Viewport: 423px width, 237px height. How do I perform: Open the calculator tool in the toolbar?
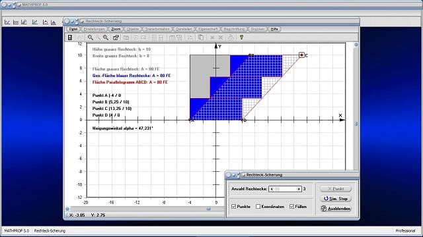tap(70, 38)
